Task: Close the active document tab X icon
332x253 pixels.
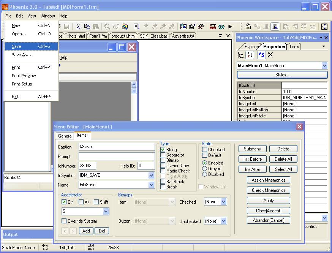Action: [228, 36]
